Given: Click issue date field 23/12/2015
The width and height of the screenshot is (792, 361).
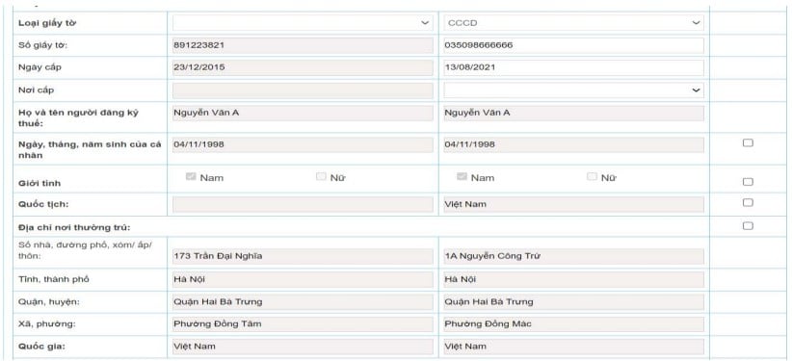Looking at the screenshot, I should 303,67.
